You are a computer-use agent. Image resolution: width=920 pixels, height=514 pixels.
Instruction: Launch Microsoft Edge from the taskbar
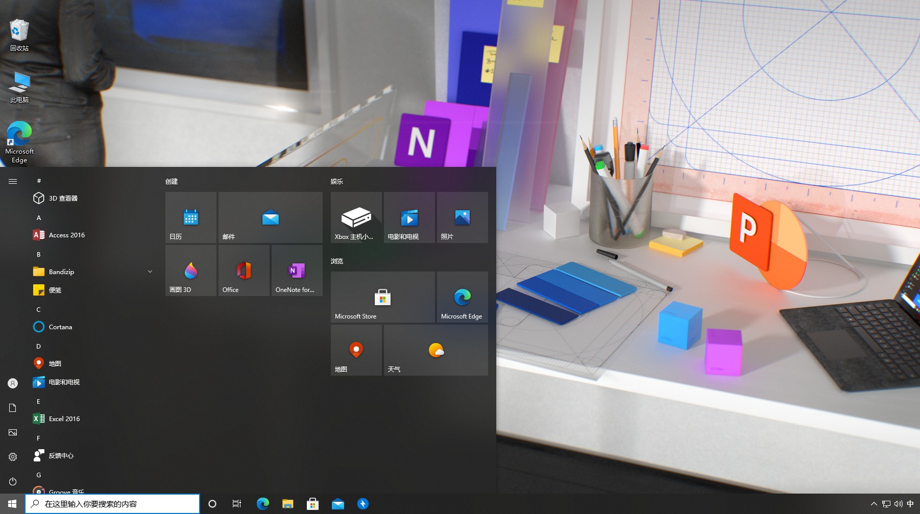tap(263, 504)
